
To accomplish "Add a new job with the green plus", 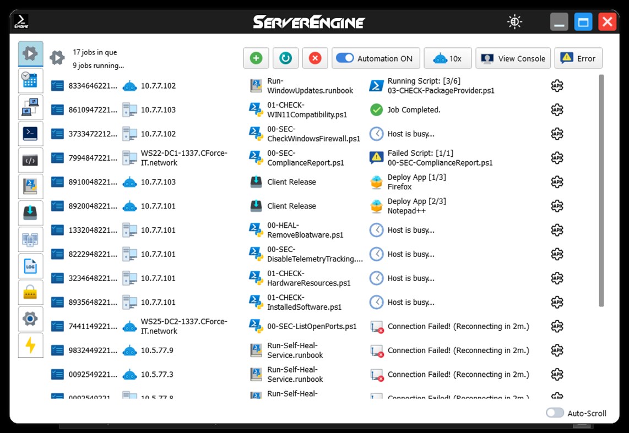I will [x=256, y=58].
